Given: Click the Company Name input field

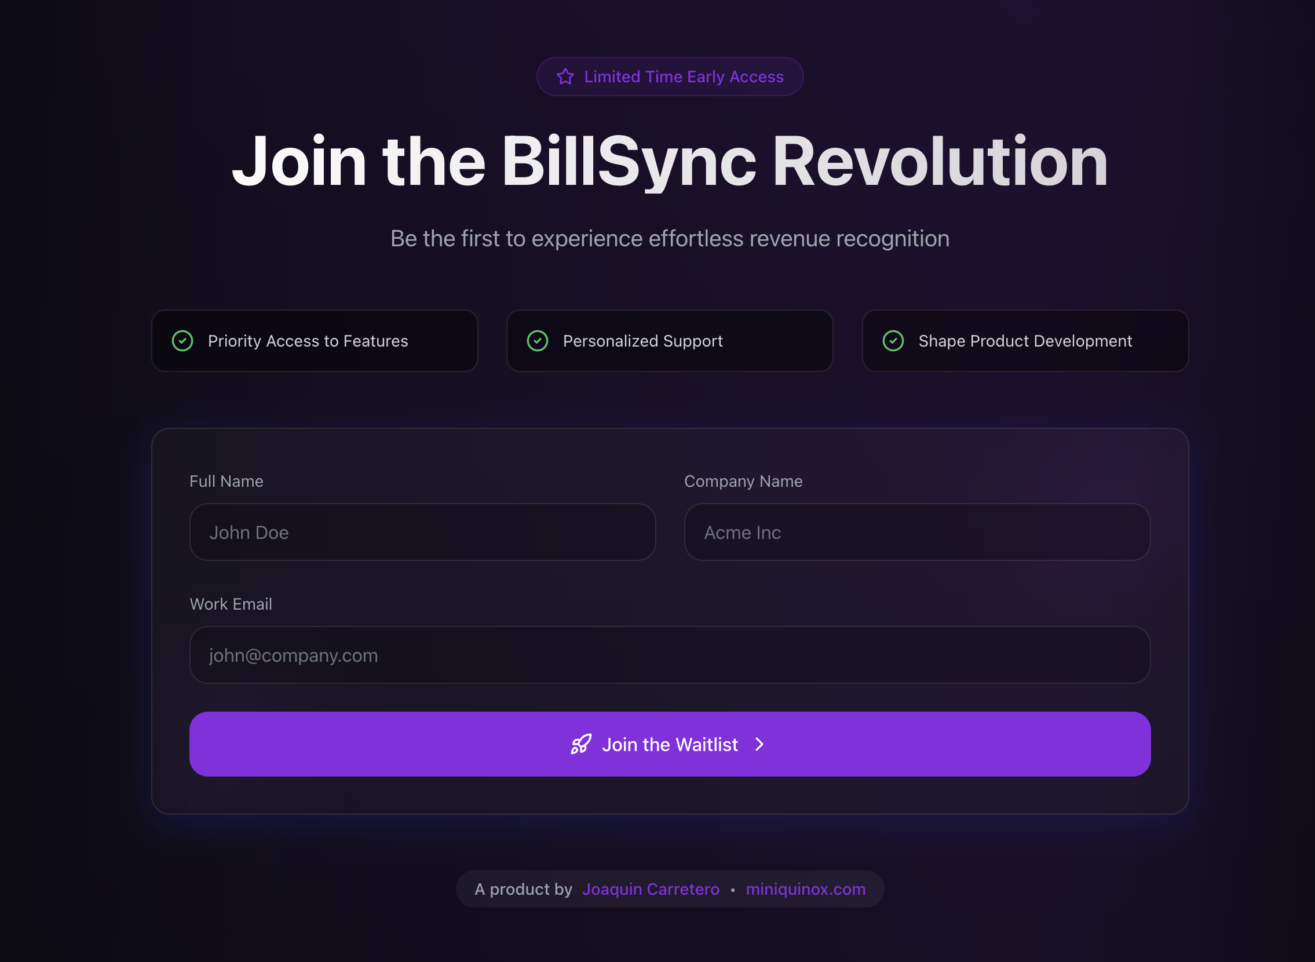Looking at the screenshot, I should pos(916,531).
